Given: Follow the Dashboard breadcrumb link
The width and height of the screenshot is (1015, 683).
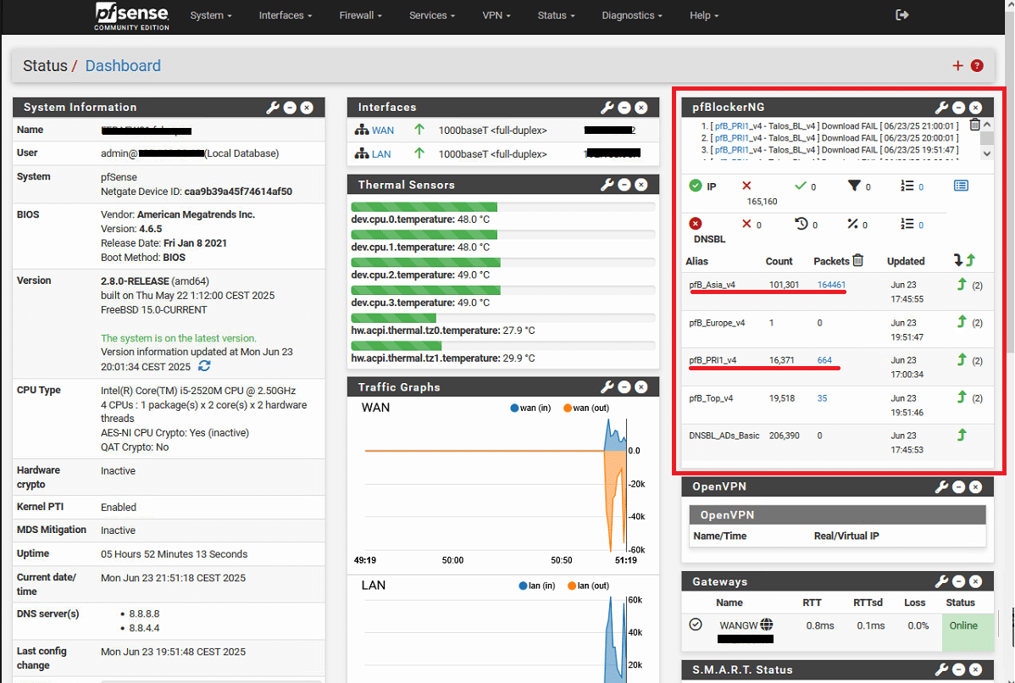Looking at the screenshot, I should tap(123, 65).
